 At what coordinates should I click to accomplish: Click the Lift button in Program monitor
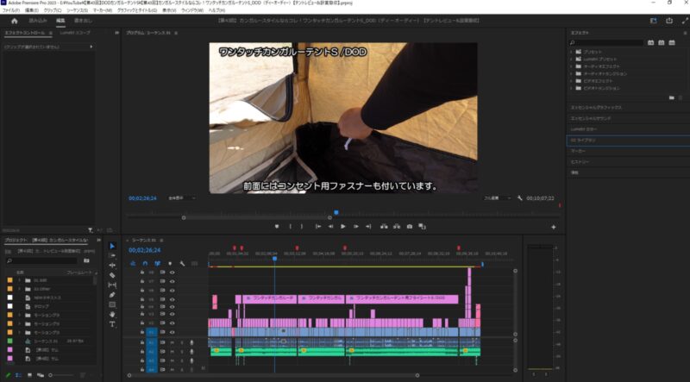click(384, 227)
